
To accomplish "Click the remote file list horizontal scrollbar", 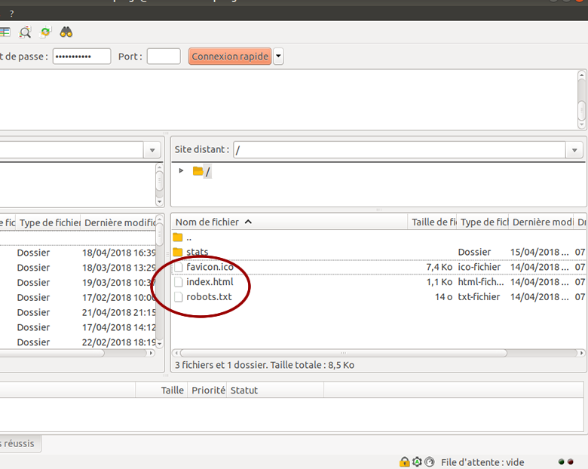I will click(x=343, y=353).
